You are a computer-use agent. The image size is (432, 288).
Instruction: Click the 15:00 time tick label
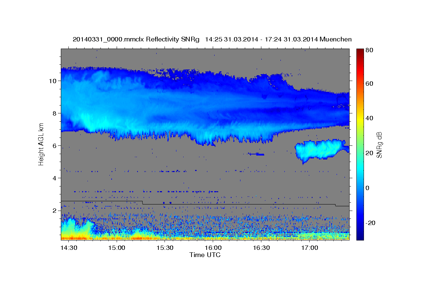(117, 248)
